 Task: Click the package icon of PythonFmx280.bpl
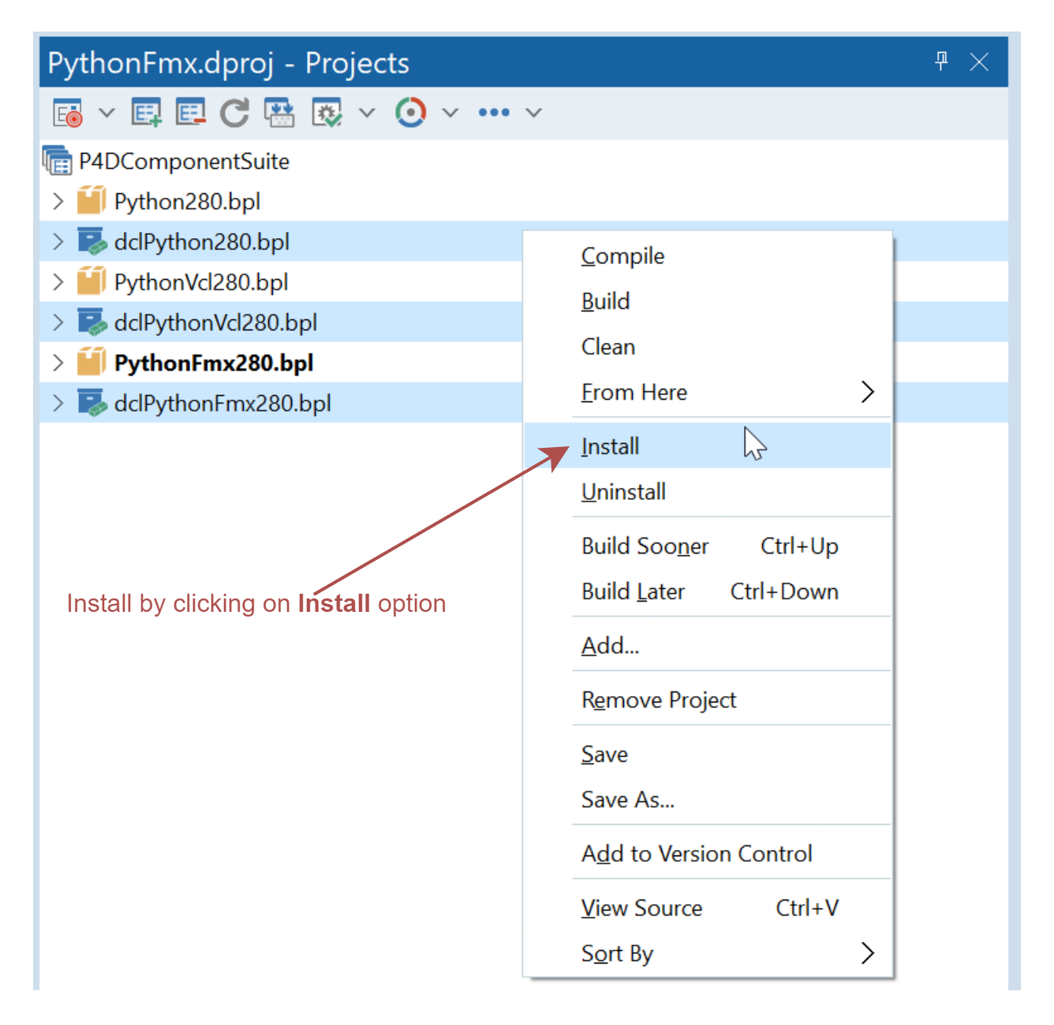coord(91,362)
